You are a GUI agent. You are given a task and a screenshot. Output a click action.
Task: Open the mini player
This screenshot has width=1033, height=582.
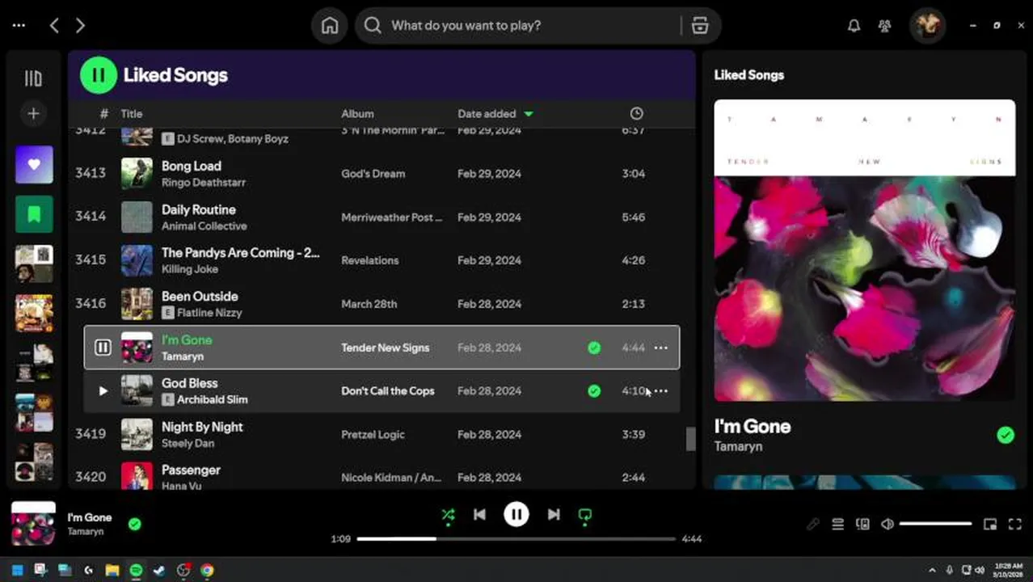point(990,525)
